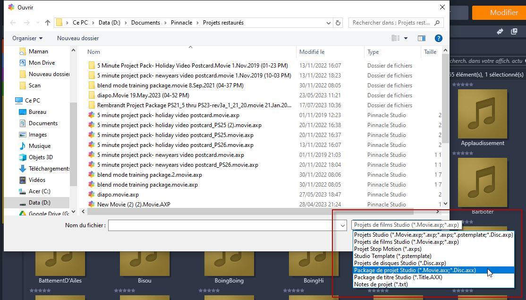Open Musique in the navigation pane
This screenshot has height=300, width=526.
point(40,146)
